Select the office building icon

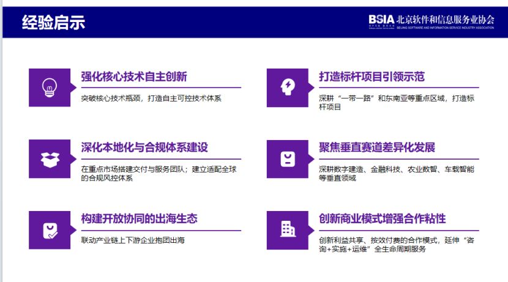point(288,229)
